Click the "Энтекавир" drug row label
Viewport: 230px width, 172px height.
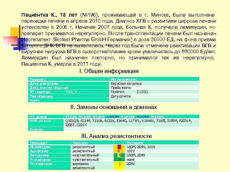point(50,155)
